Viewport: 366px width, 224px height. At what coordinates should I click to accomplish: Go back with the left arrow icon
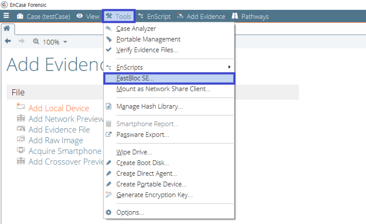[8, 41]
